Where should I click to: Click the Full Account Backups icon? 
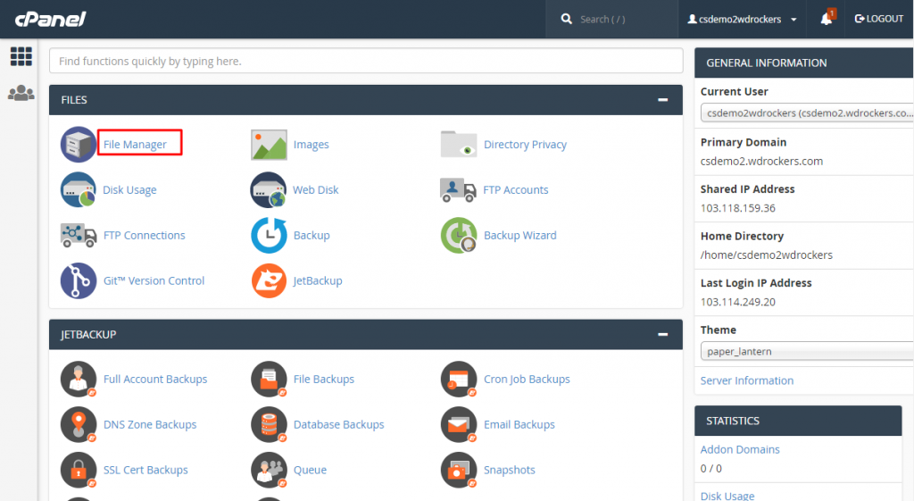(79, 380)
